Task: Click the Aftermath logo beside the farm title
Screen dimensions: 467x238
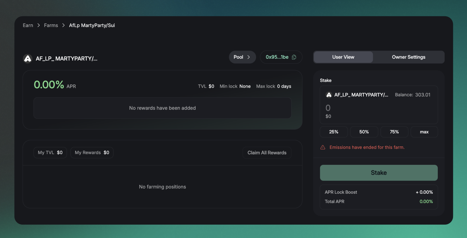Action: click(x=28, y=59)
